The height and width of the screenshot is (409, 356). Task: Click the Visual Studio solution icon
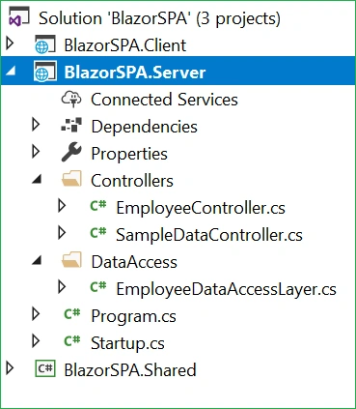coord(18,16)
